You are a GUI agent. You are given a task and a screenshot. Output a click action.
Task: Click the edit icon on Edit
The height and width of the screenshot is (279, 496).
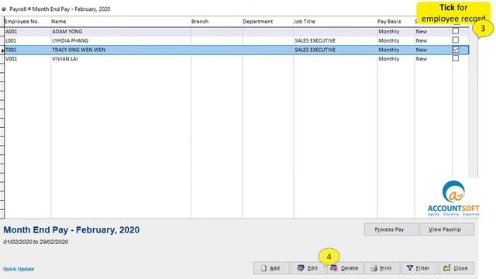click(301, 268)
